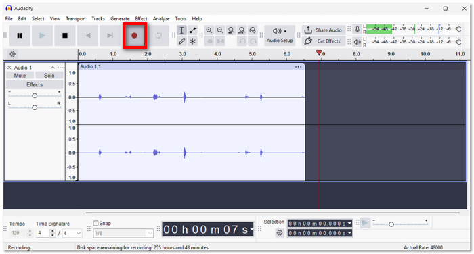
Task: Zoom in with the magnifier plus icon
Action: (209, 30)
